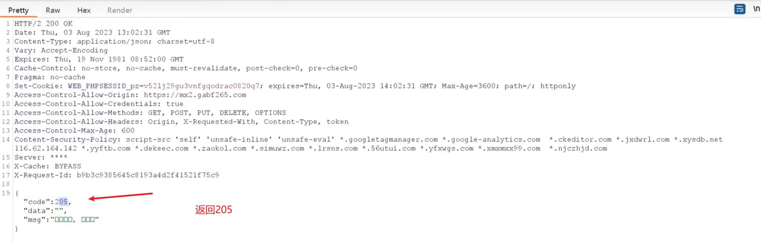The height and width of the screenshot is (242, 761).
Task: Click the Content-Security-Policy header name
Action: click(x=65, y=140)
